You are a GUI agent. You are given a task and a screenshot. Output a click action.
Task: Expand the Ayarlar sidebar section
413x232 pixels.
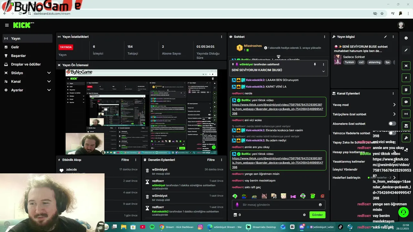click(49, 90)
